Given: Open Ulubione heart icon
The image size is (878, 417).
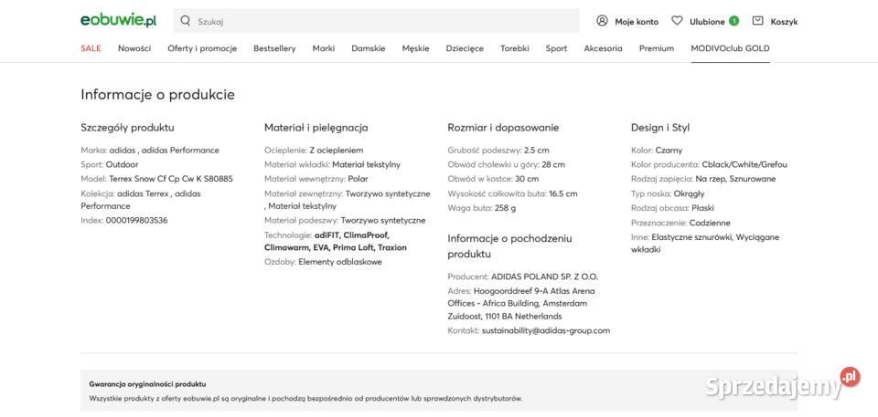Looking at the screenshot, I should tap(677, 21).
